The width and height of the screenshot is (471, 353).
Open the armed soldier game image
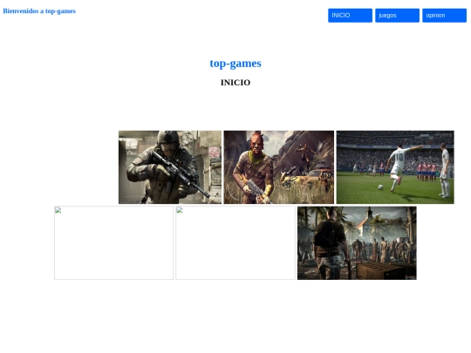point(170,167)
